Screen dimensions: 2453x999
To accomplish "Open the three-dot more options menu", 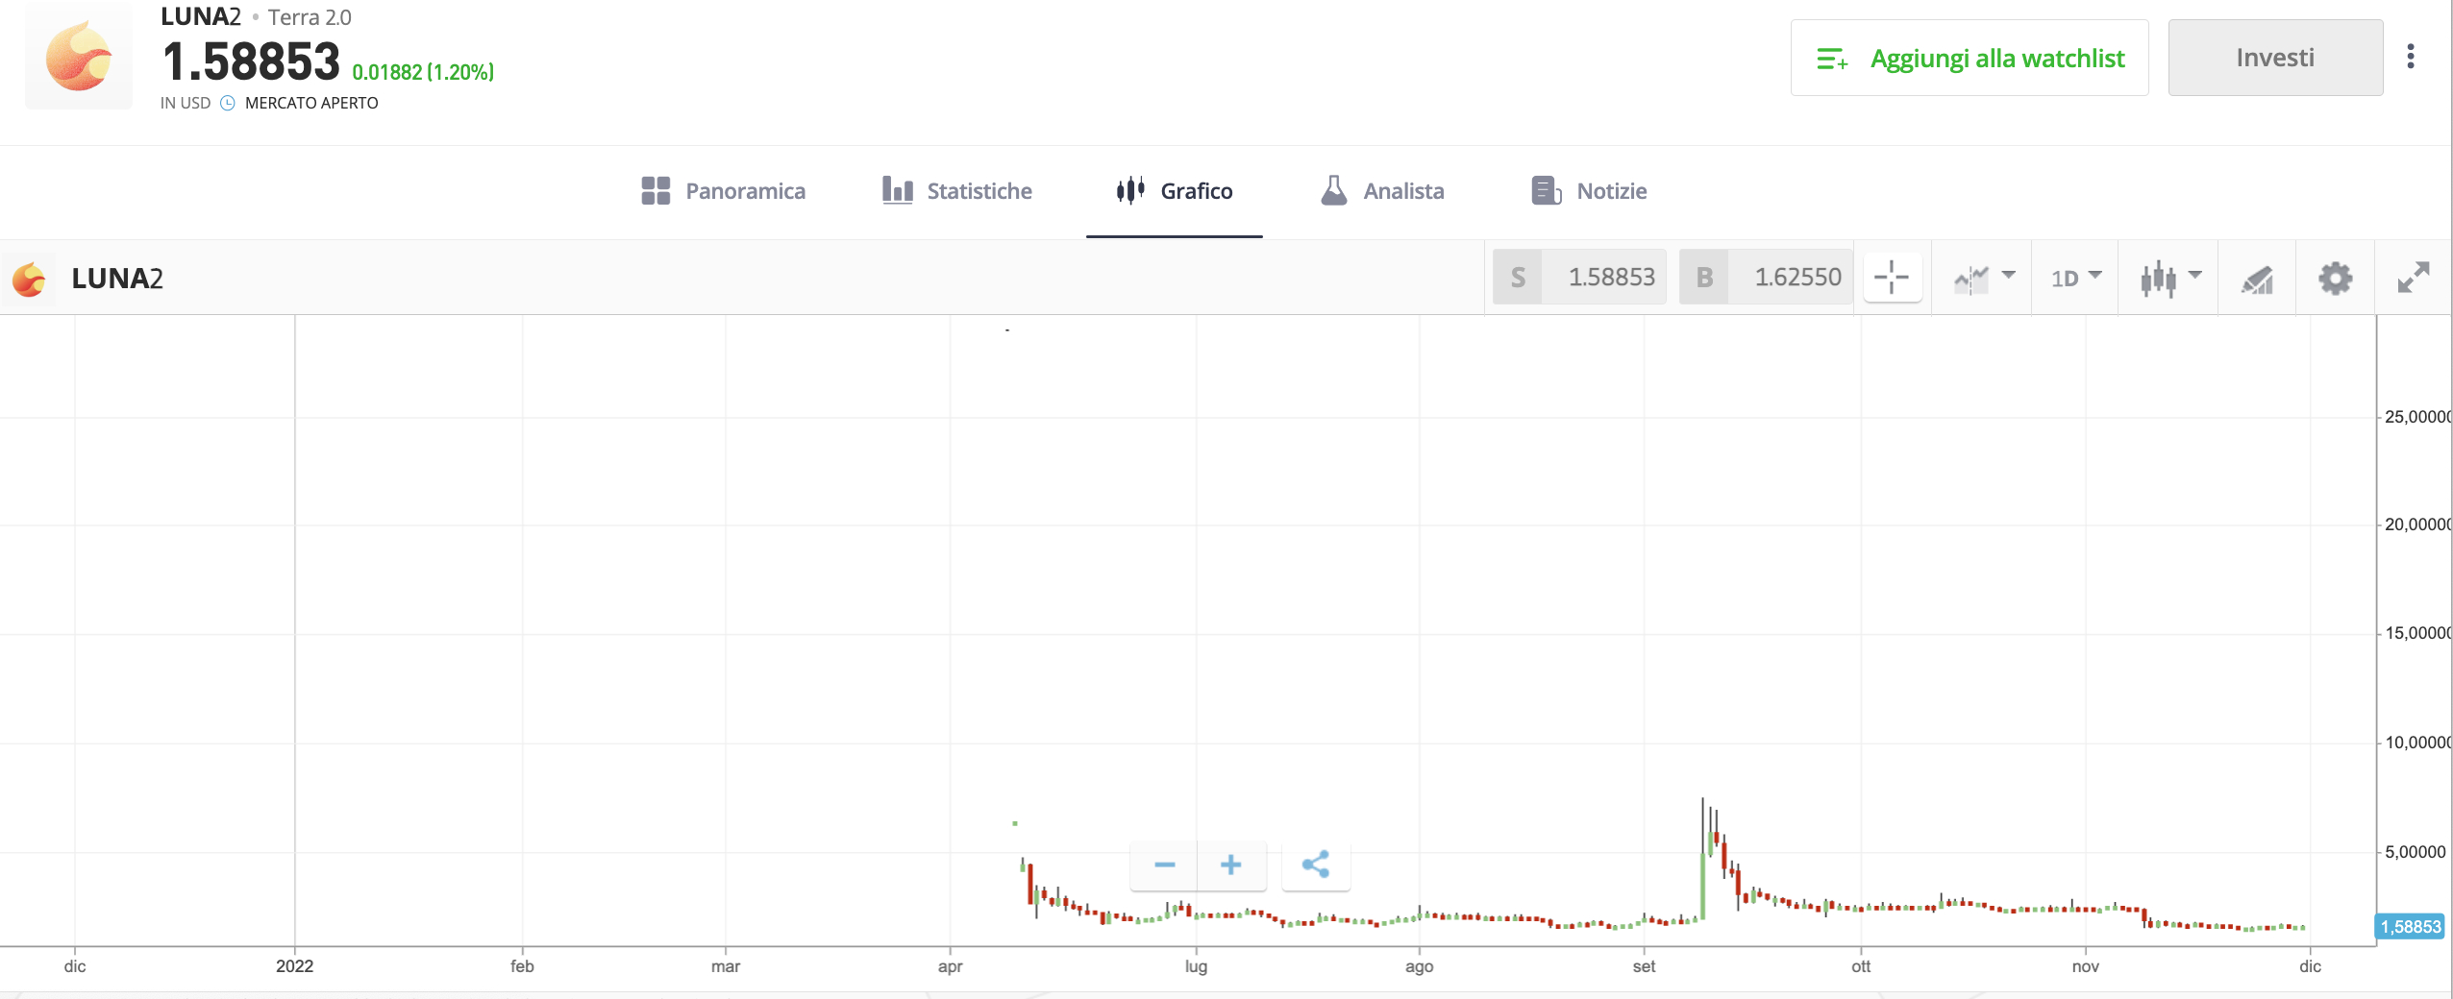I will tap(2410, 57).
